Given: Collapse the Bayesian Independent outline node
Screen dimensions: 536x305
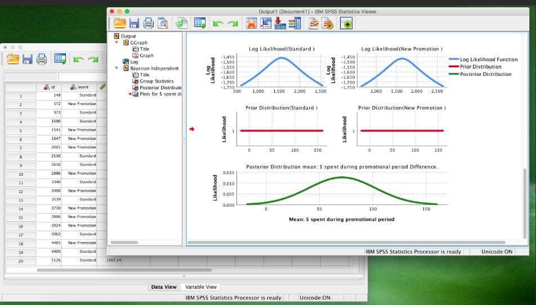Looking at the screenshot, I should [117, 68].
